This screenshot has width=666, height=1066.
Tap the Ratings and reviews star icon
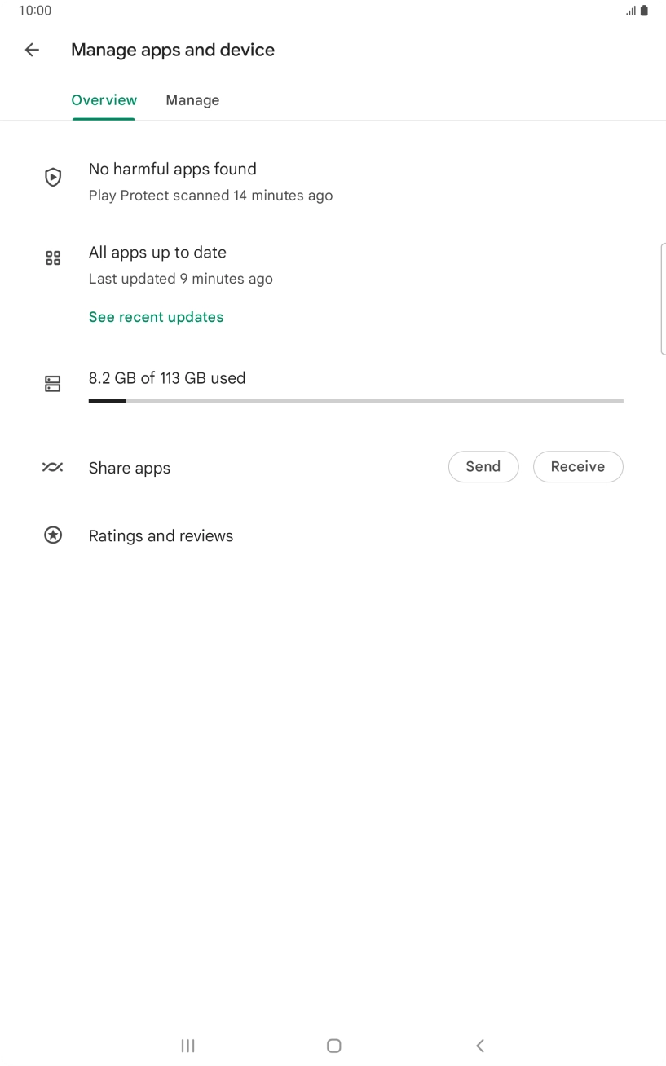coord(53,535)
